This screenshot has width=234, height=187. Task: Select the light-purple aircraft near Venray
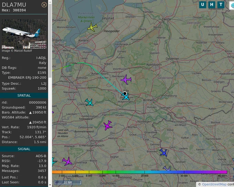[x=167, y=168]
